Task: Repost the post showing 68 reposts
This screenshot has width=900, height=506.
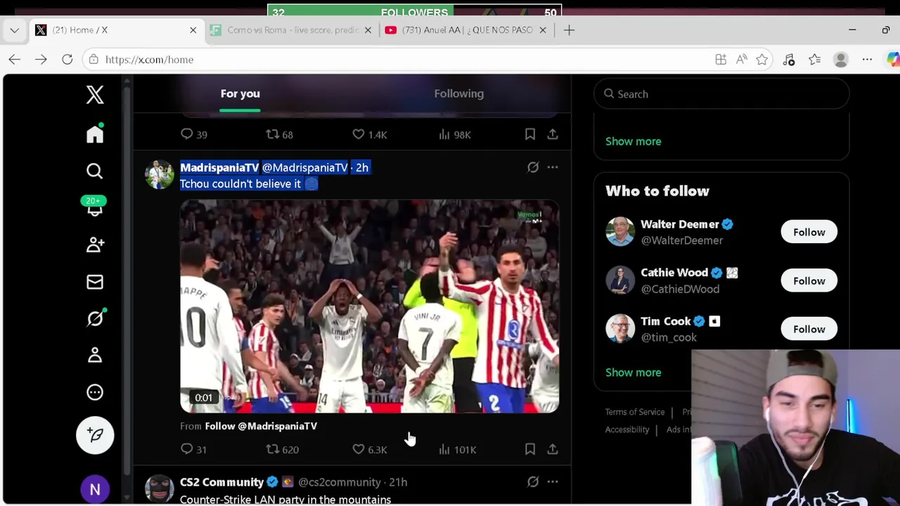Action: [x=279, y=134]
